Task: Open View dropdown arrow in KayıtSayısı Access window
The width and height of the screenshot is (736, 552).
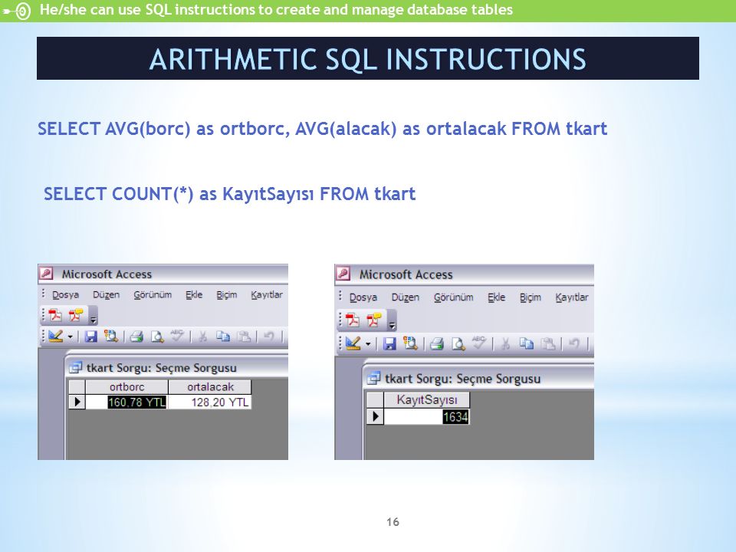Action: [x=368, y=344]
